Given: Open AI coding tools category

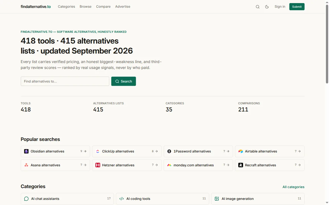Looking at the screenshot, I should click(163, 199).
